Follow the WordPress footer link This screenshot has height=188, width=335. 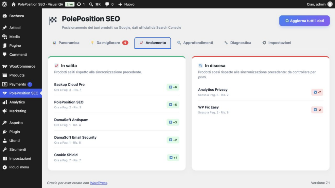(98, 183)
